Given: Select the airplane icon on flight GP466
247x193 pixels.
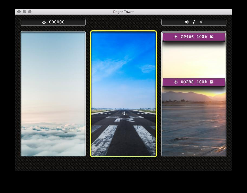Looking at the screenshot, I should (176, 37).
